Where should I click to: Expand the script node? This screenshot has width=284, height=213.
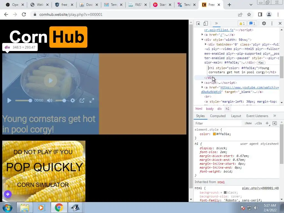tap(202, 83)
